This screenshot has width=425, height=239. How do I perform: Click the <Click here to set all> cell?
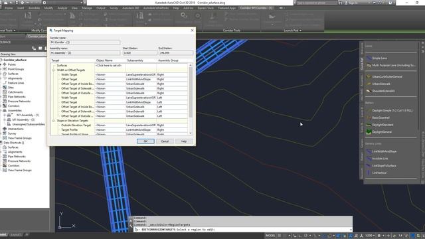[x=110, y=66]
